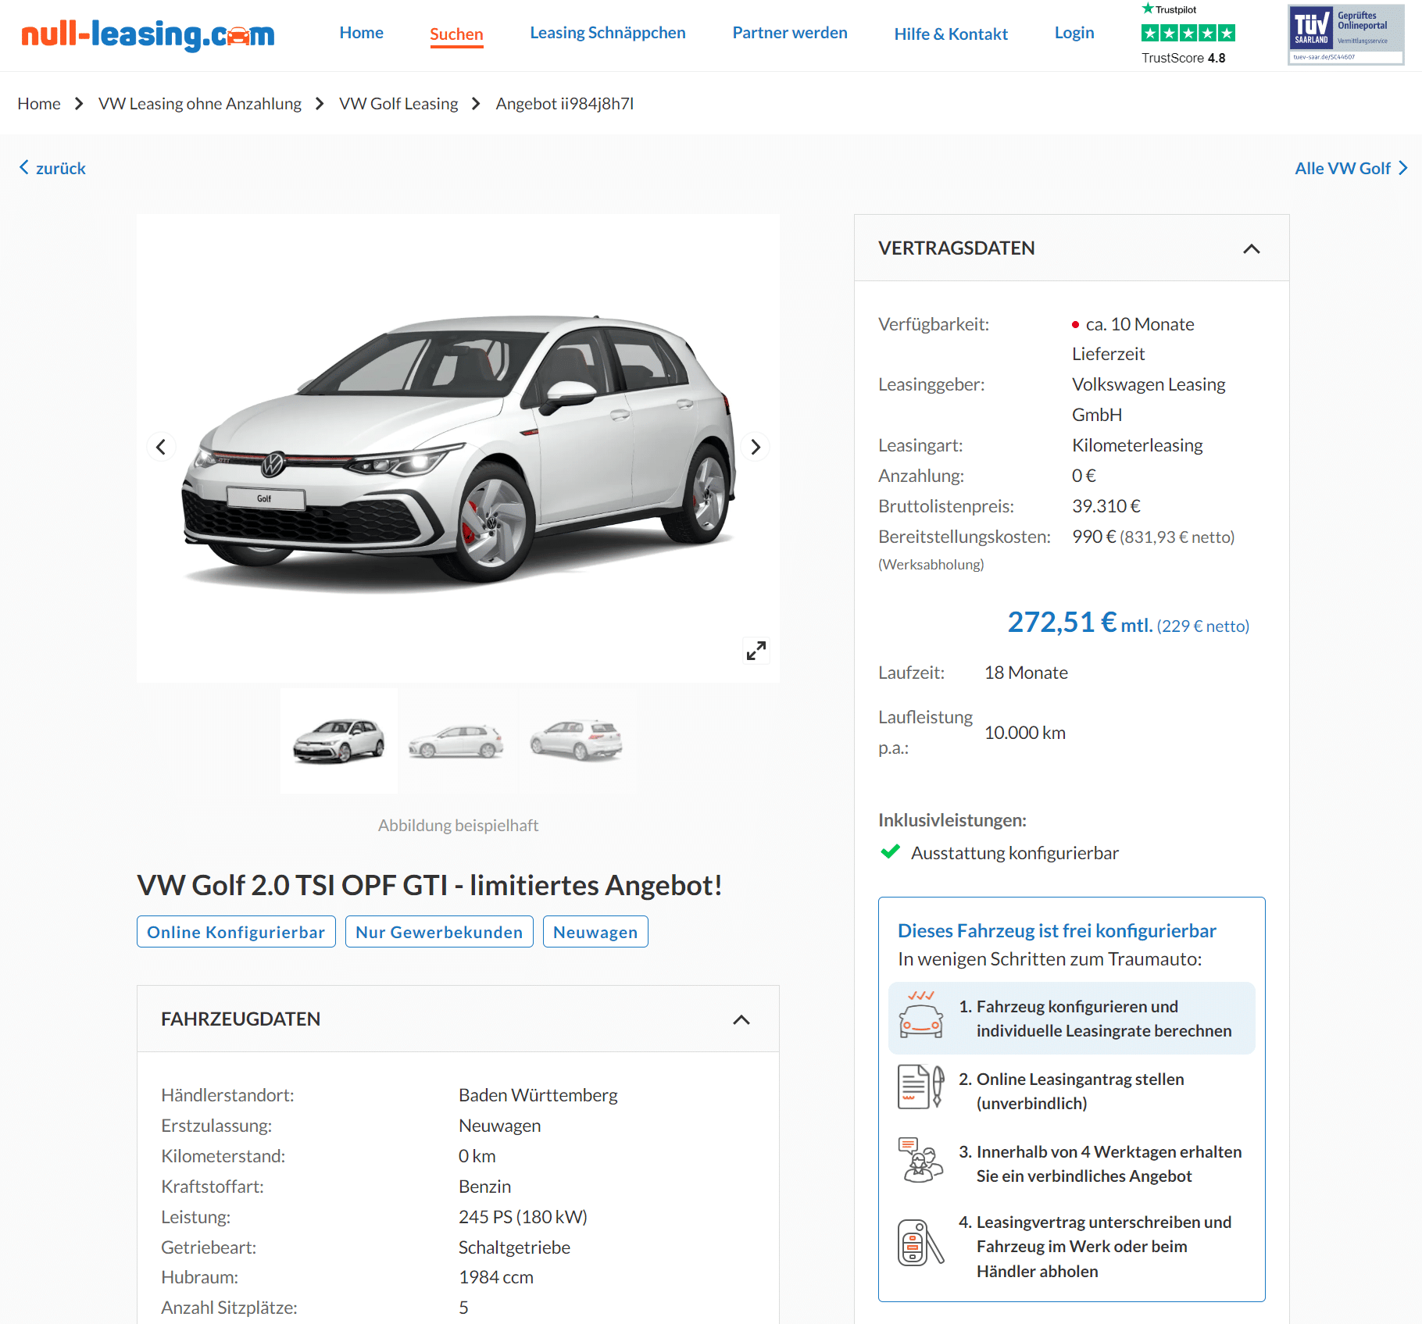This screenshot has height=1324, width=1422.
Task: Click the 18 Monate Laufzeit value
Action: point(1025,673)
